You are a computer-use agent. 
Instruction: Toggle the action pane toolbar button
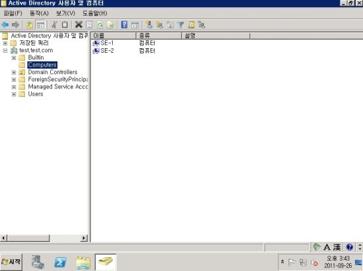click(x=135, y=25)
